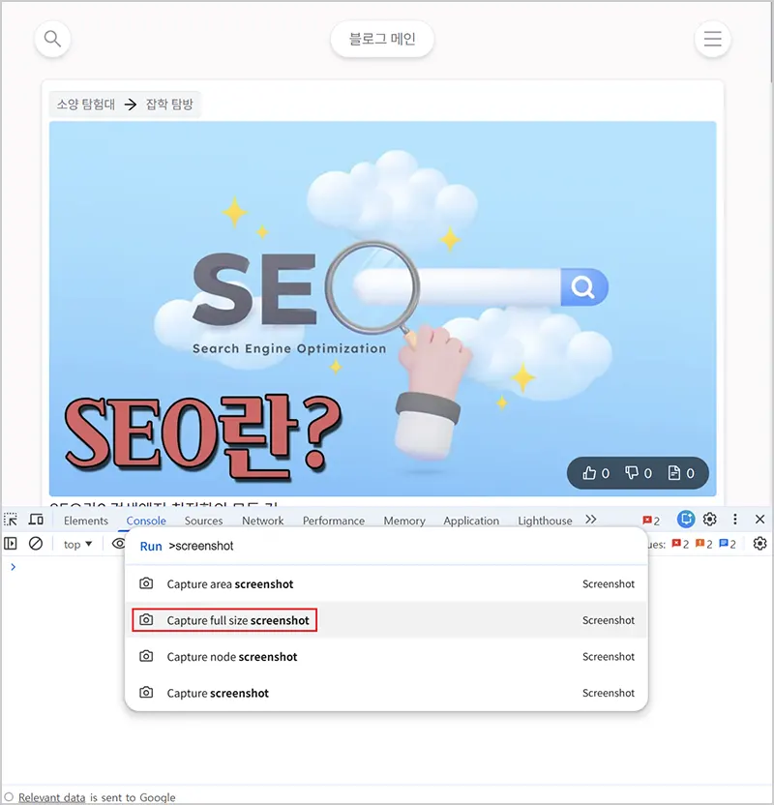Switch to the Network tab
Viewport: 774px width, 805px height.
tap(262, 521)
